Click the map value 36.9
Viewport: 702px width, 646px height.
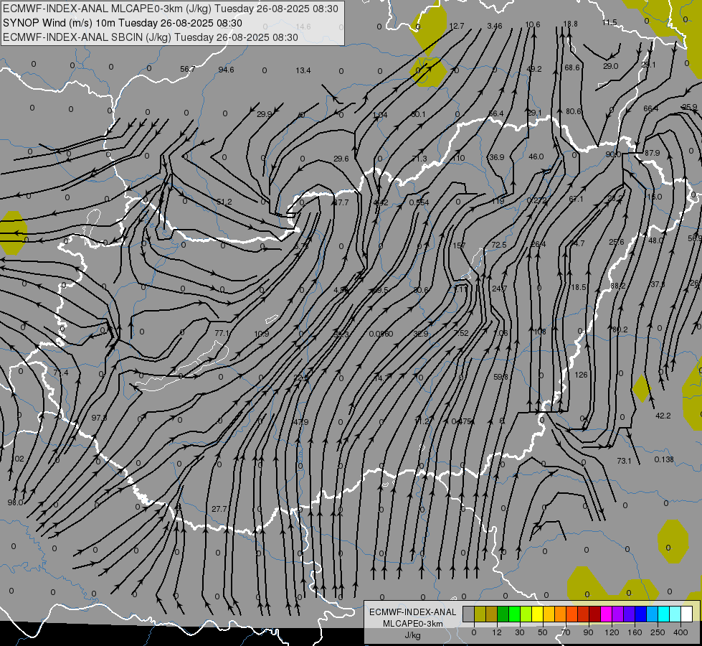[x=497, y=157]
